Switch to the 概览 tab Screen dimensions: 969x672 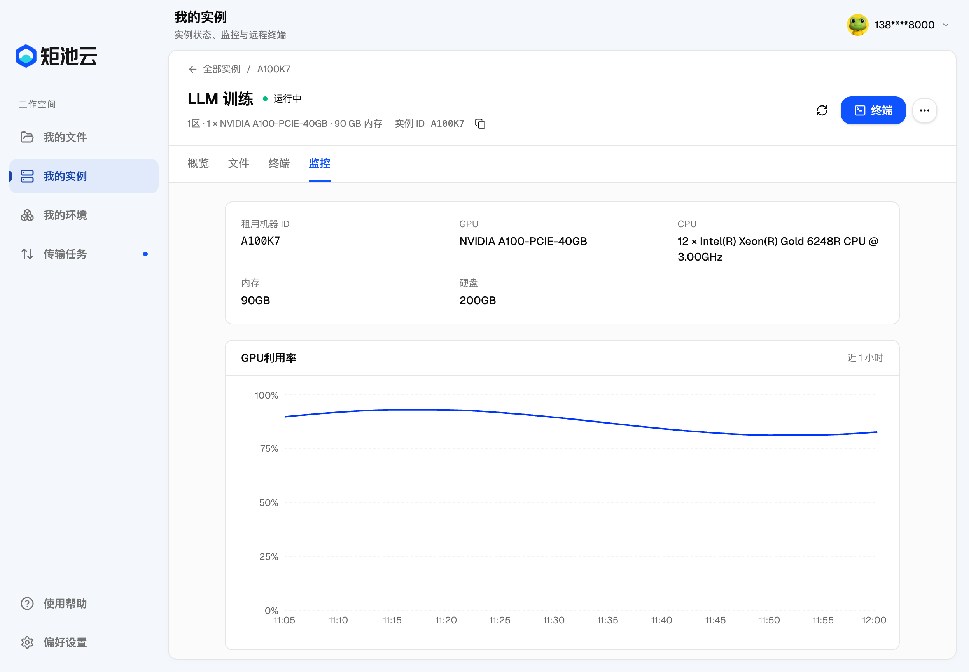pyautogui.click(x=198, y=163)
